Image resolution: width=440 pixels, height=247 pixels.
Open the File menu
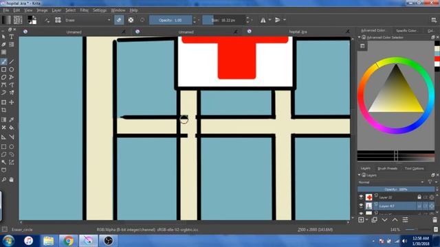[x=6, y=10]
